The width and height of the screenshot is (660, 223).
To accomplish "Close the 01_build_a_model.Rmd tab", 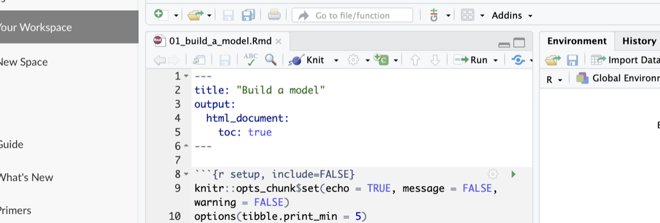I will [278, 41].
